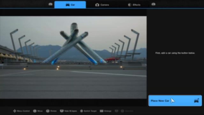Click the Hide Widgets button icon
The image size is (204, 115).
(x=62, y=111)
